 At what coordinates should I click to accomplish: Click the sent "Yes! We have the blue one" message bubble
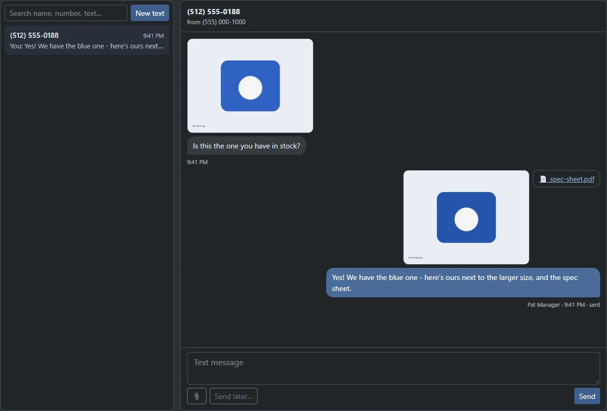pos(463,283)
